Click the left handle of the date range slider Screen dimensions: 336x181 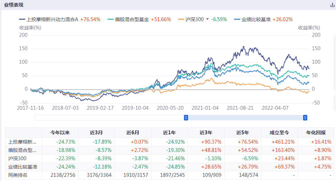tap(186, 118)
